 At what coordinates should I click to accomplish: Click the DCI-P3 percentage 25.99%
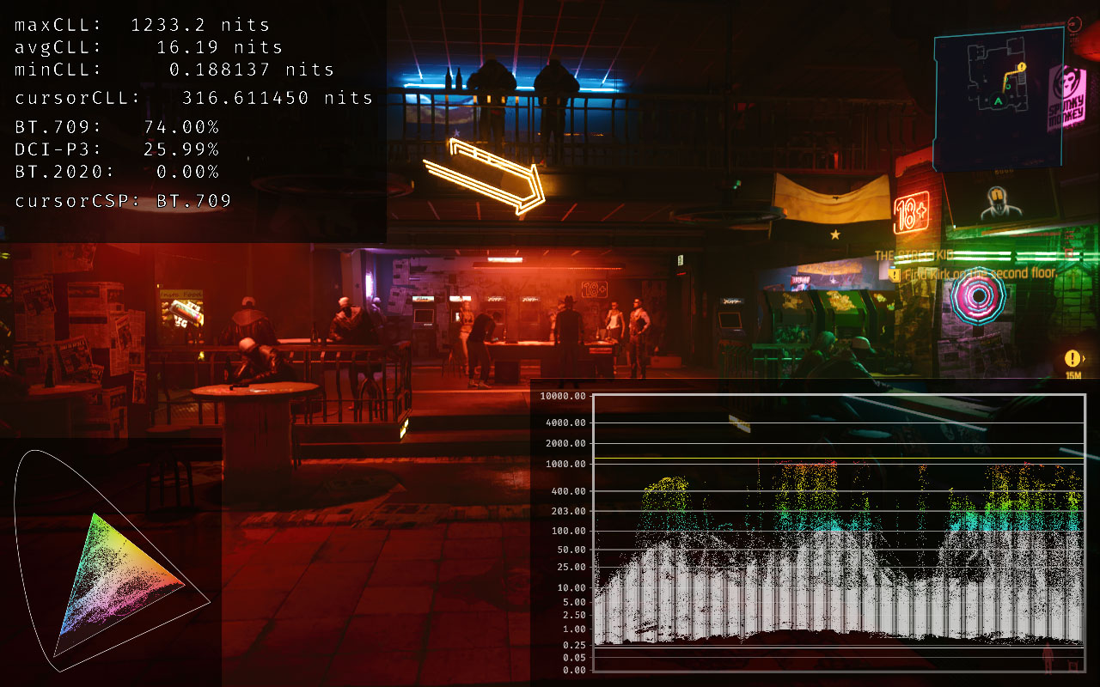coord(181,149)
